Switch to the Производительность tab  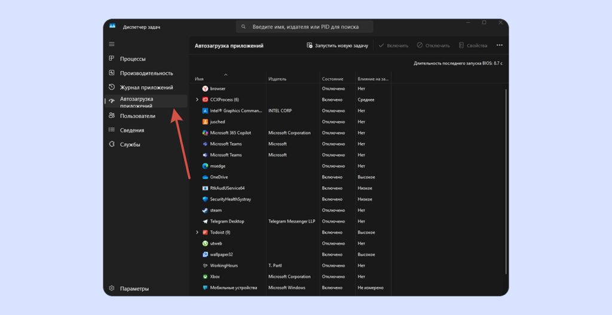click(146, 73)
